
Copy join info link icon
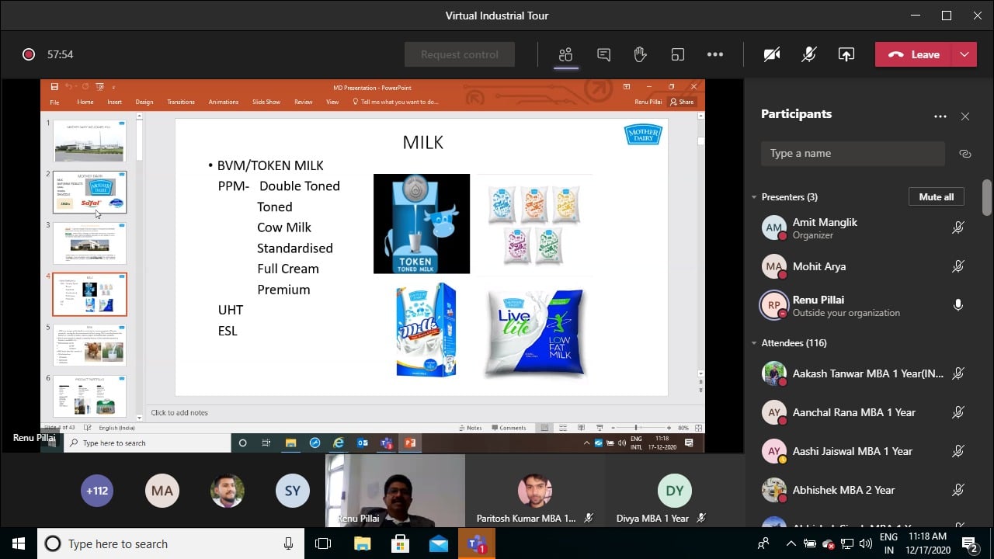[965, 154]
